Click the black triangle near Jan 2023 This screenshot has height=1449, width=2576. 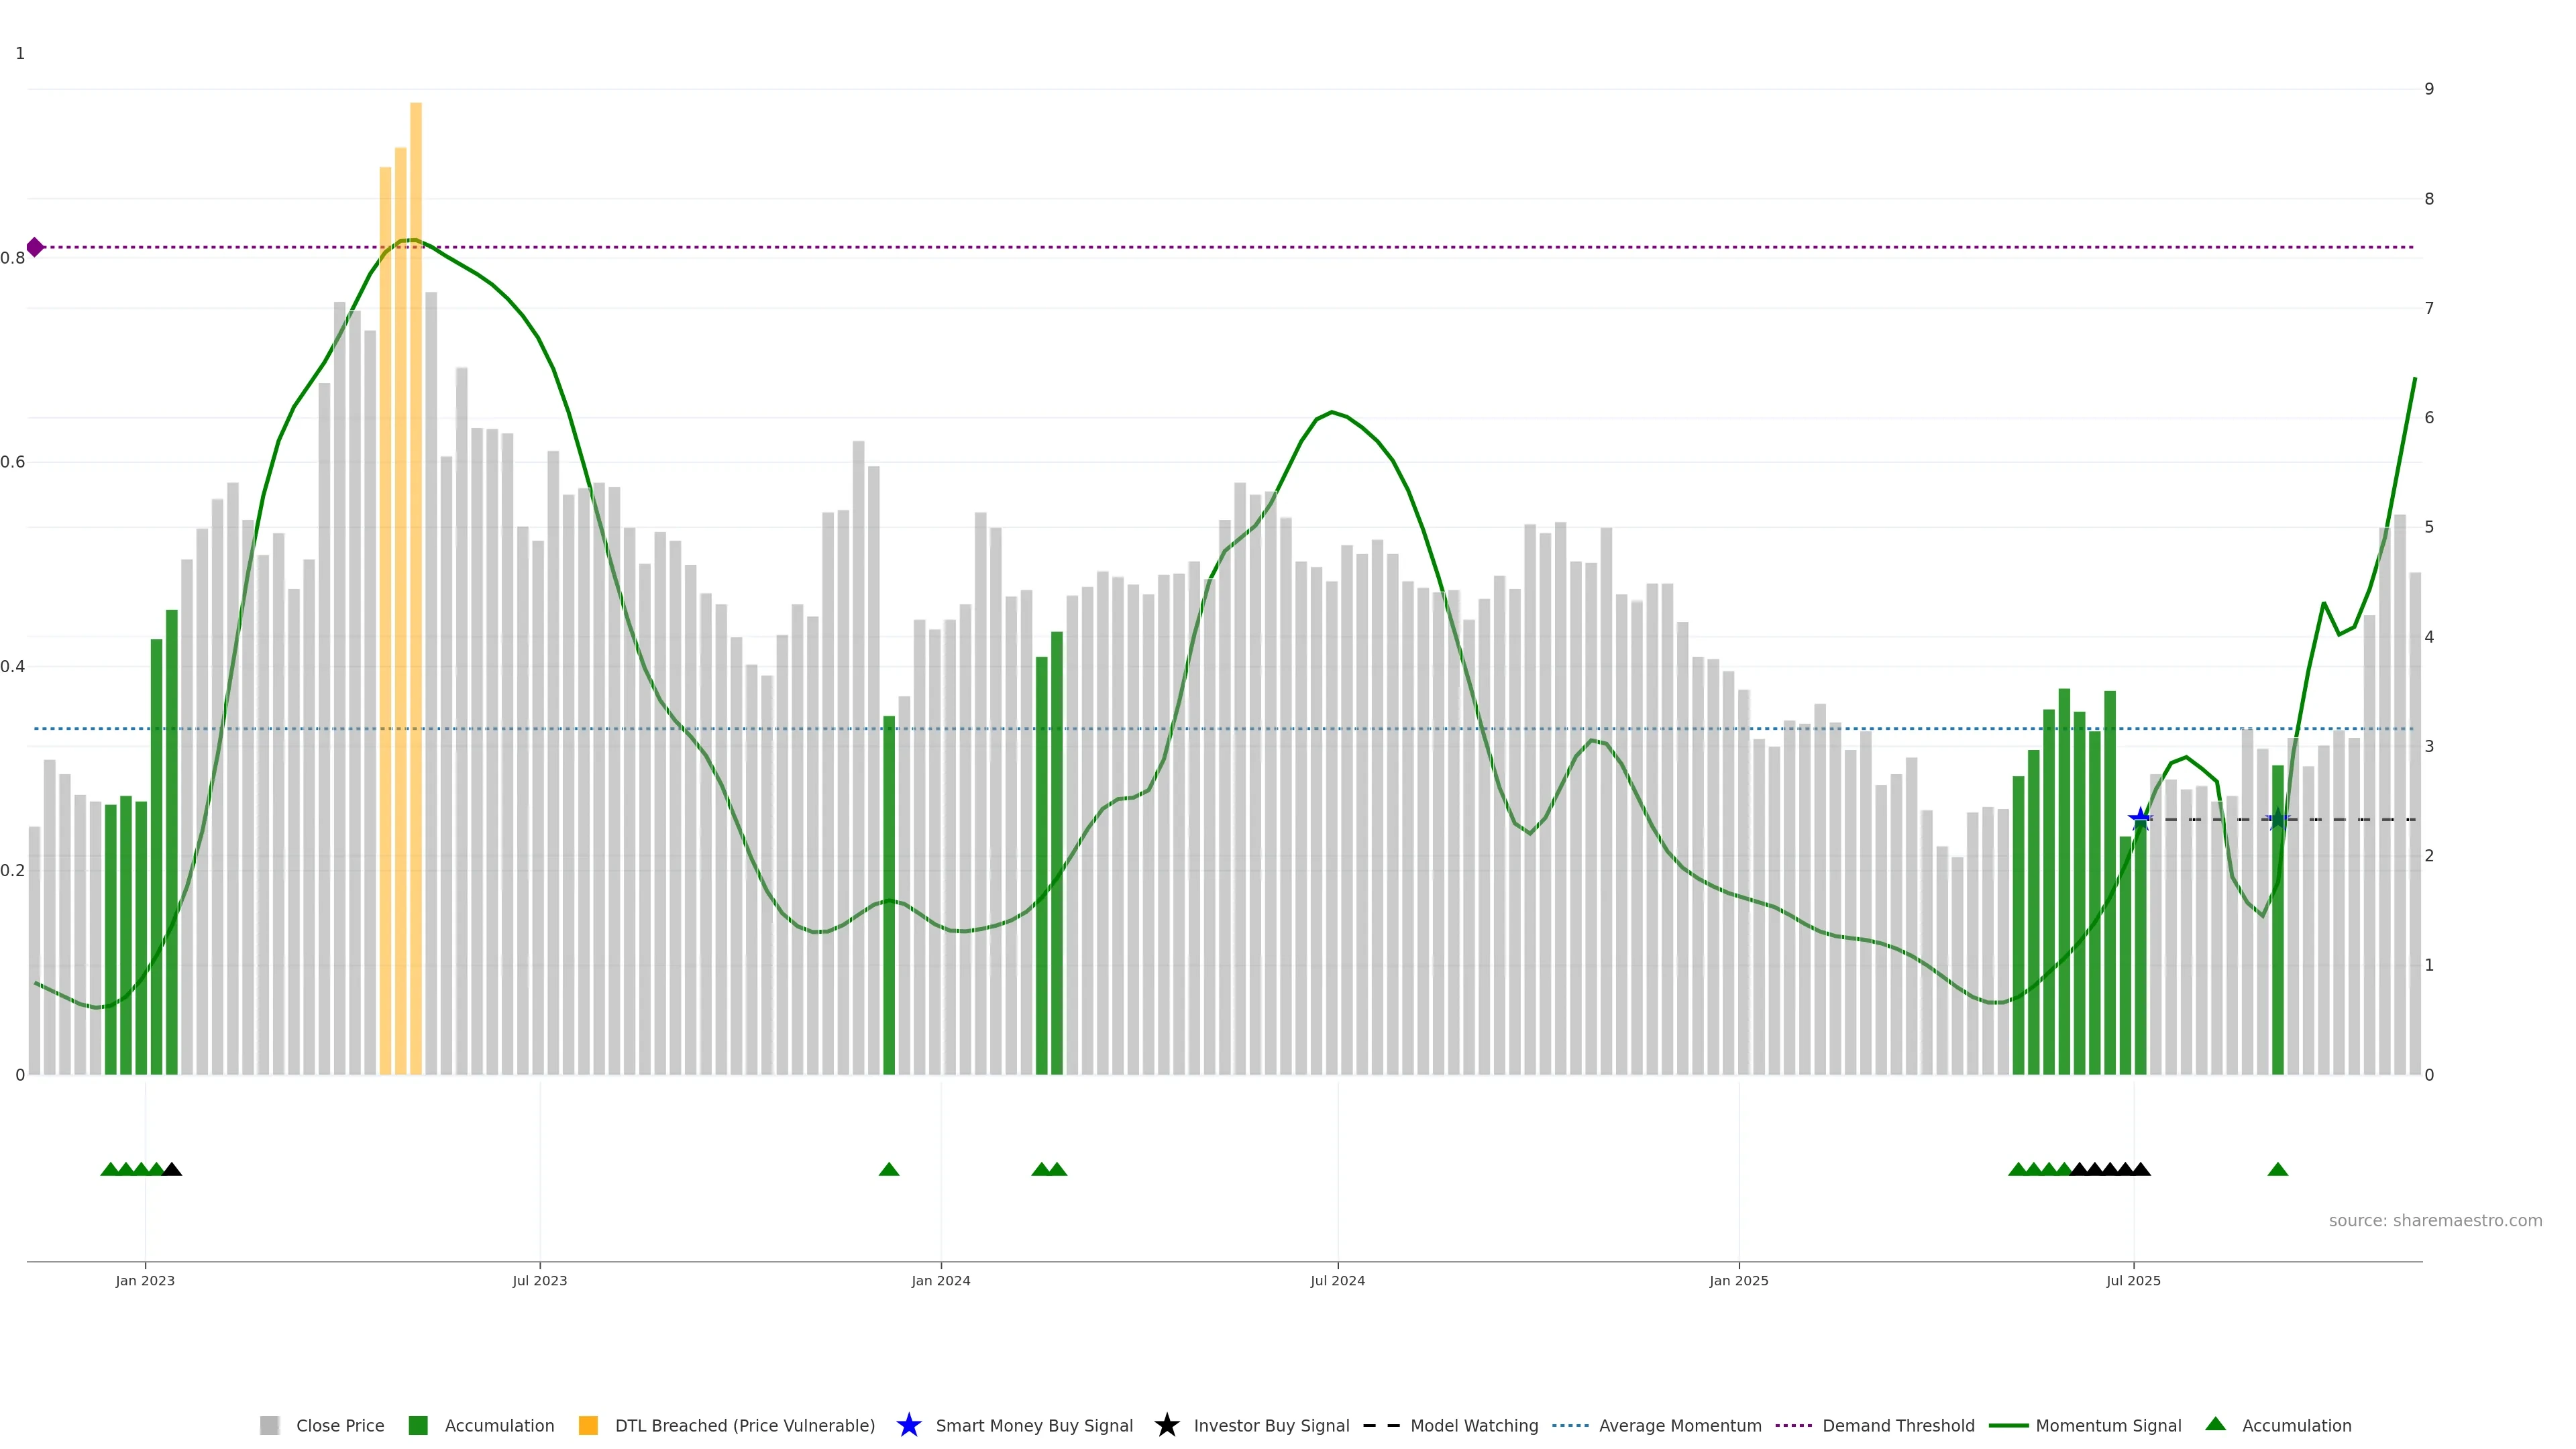point(172,1169)
